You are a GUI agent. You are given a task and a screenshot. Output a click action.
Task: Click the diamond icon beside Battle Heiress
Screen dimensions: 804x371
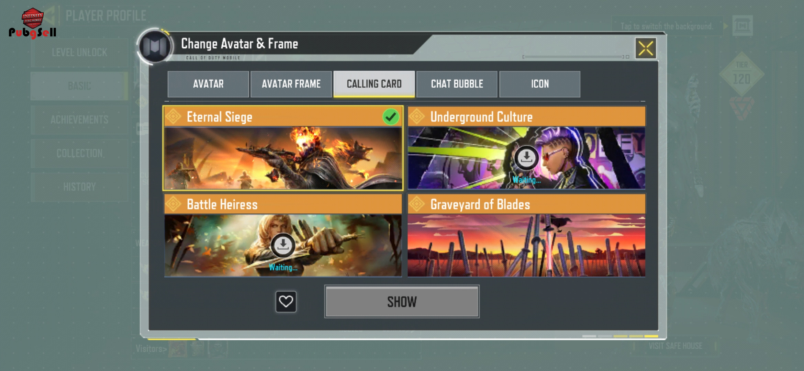pyautogui.click(x=174, y=204)
